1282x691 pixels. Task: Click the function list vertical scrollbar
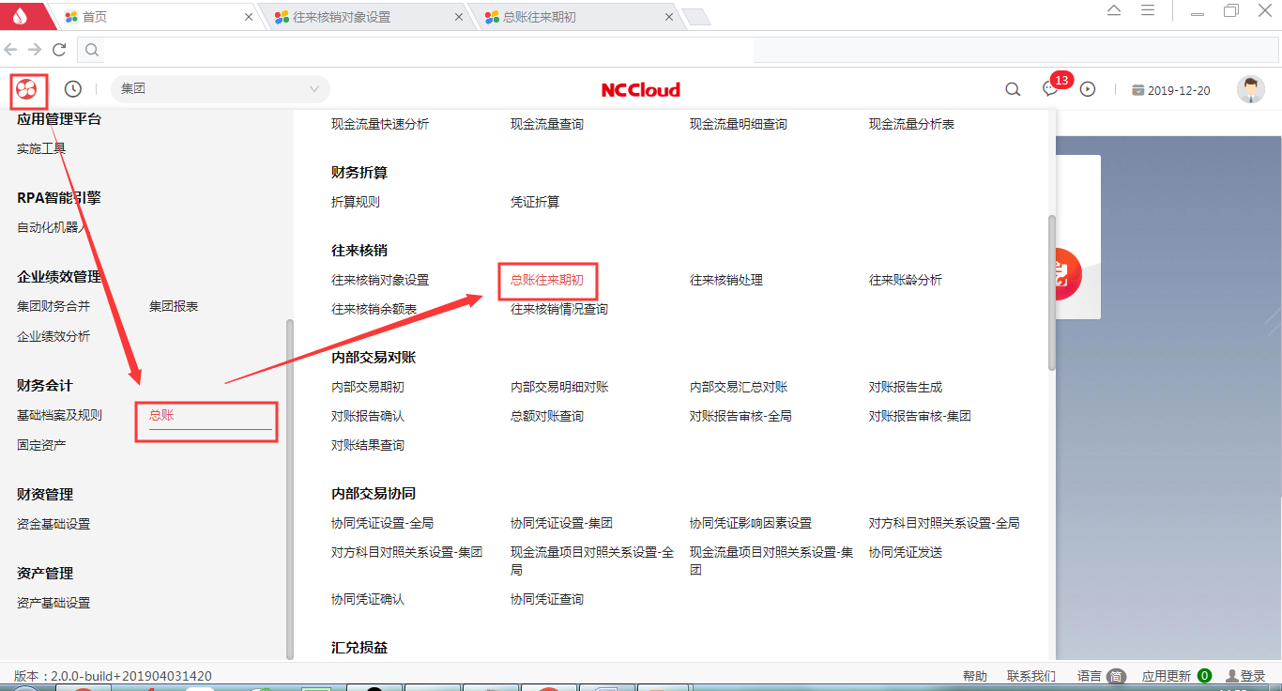1051,291
